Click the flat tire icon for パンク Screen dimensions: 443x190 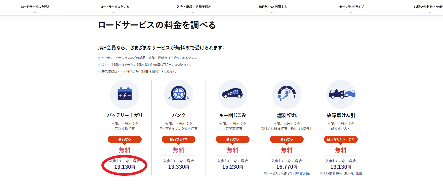179,94
